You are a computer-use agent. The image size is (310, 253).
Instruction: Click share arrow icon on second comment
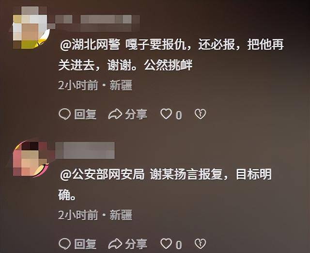pos(115,244)
